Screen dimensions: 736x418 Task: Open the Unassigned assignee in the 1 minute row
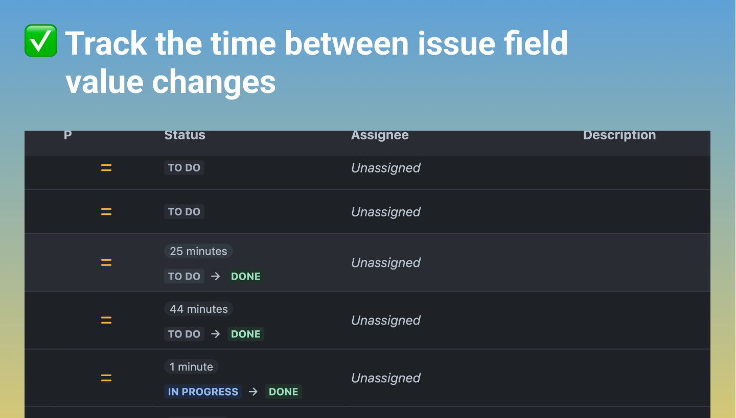click(385, 378)
